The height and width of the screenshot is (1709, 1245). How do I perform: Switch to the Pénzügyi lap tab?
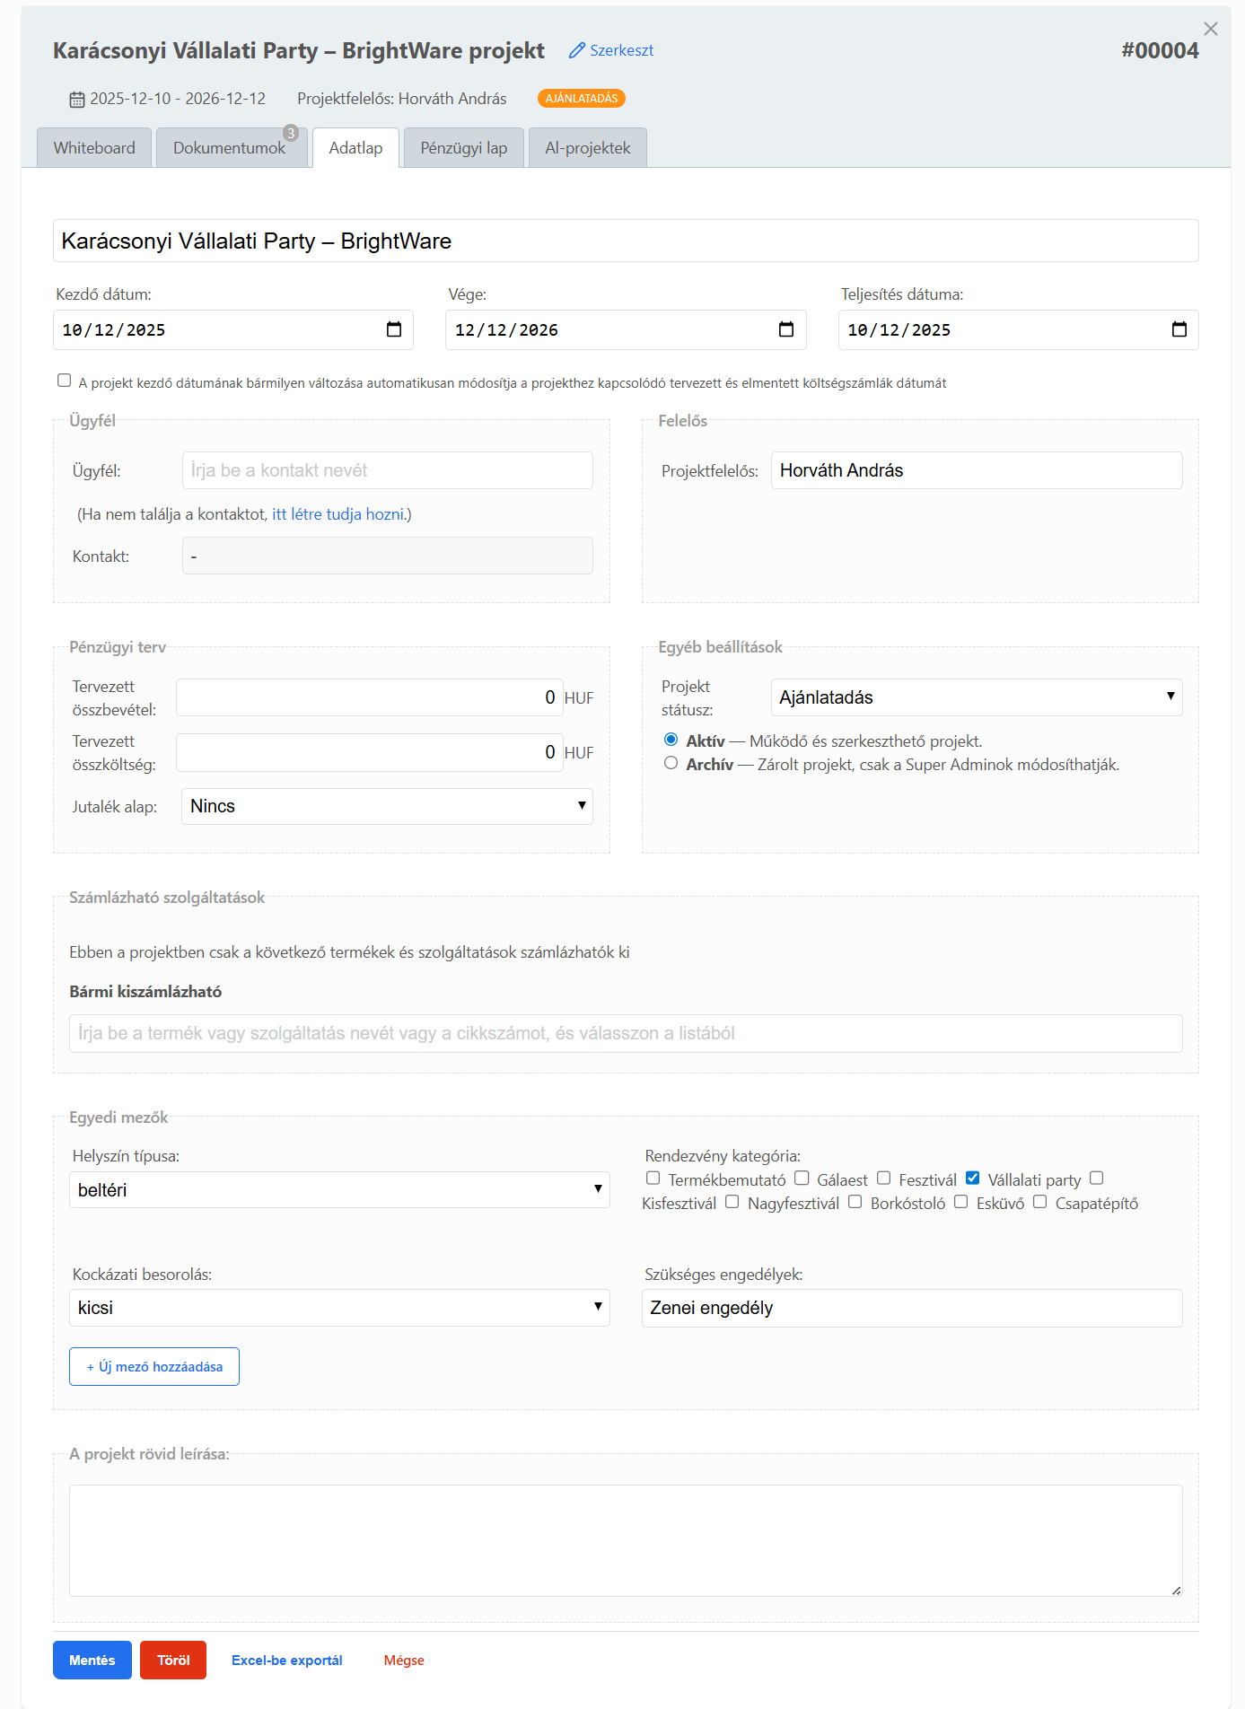(463, 148)
